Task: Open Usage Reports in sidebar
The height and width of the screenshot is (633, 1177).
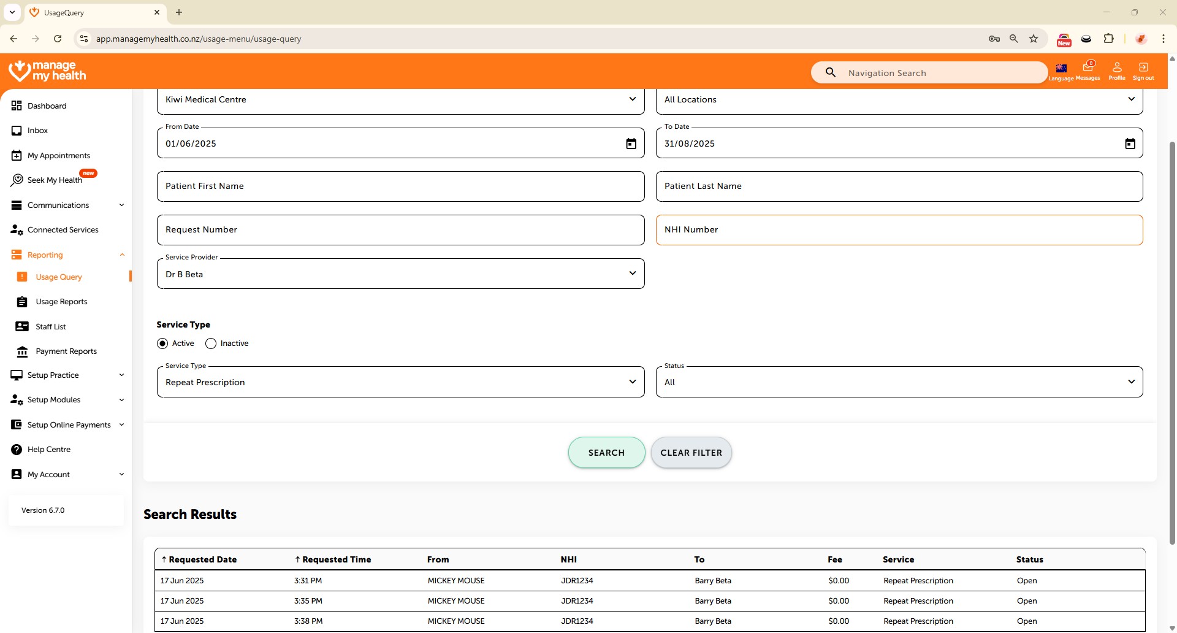Action: [61, 302]
